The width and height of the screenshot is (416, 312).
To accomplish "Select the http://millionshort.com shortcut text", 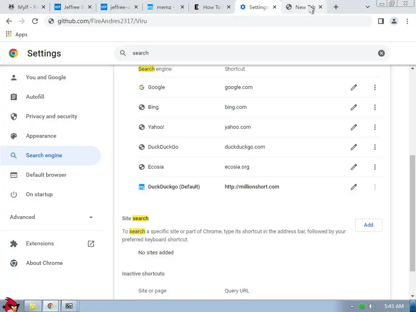I will [252, 187].
